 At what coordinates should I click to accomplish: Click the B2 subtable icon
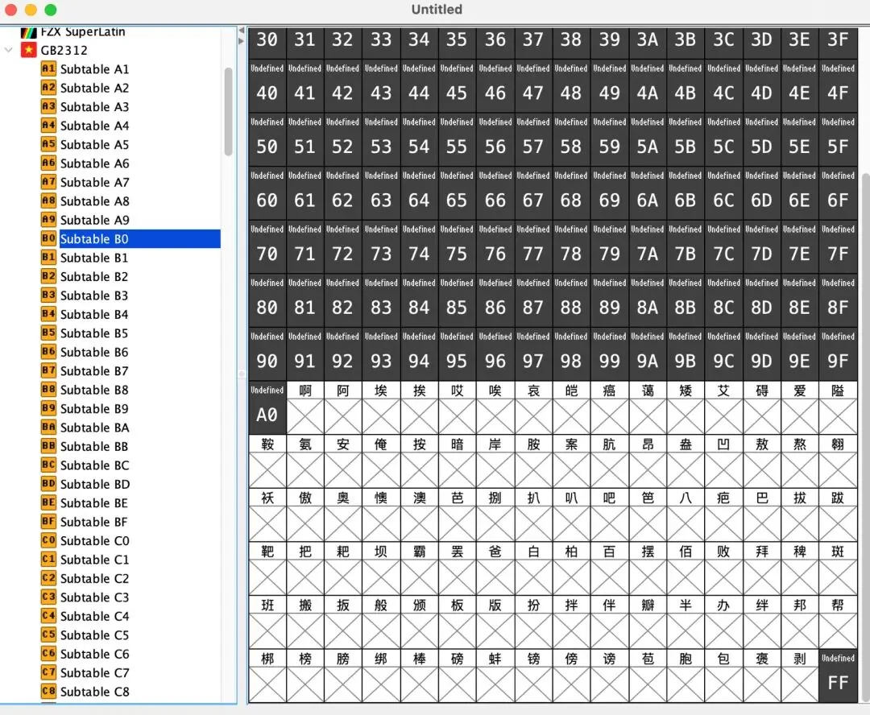[48, 276]
